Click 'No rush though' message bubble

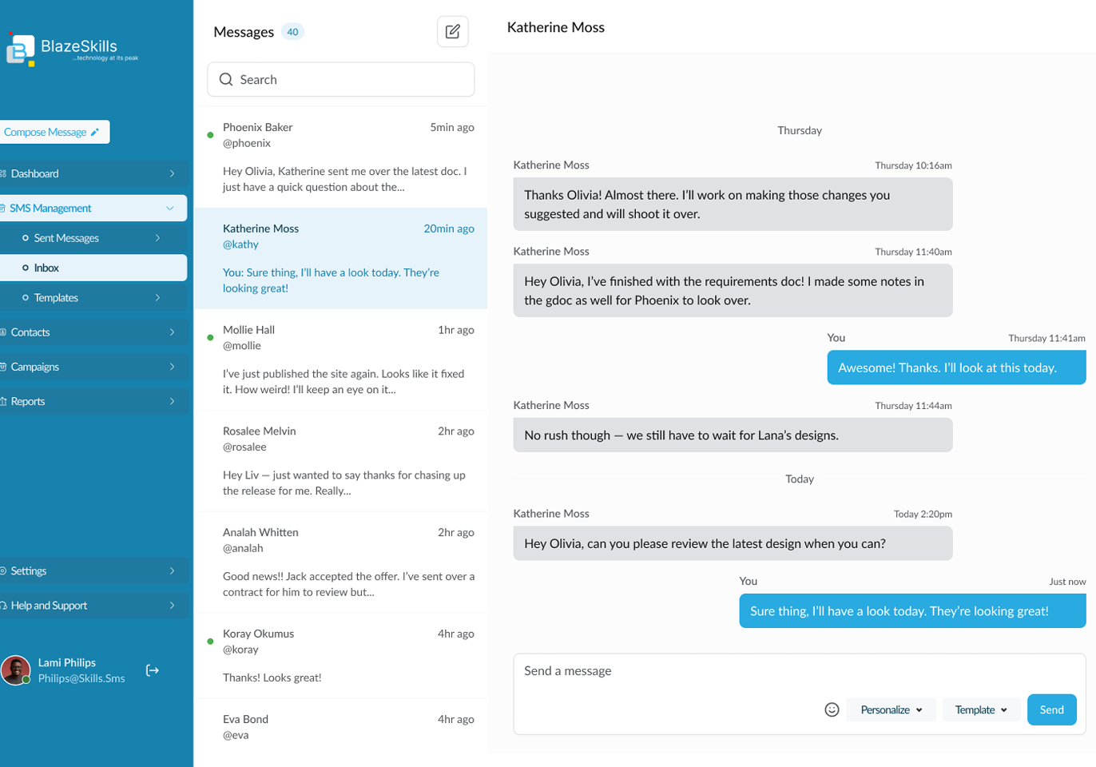pos(733,435)
